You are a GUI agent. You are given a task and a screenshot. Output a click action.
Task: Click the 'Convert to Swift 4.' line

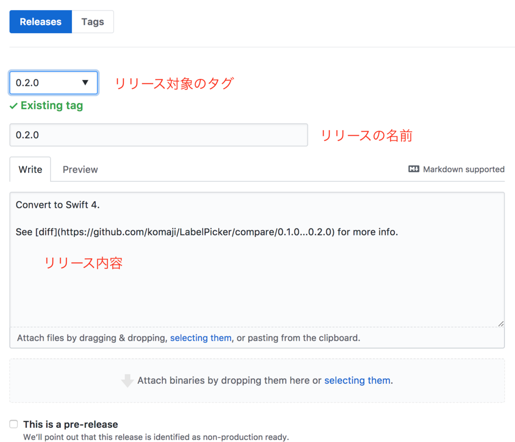point(57,204)
